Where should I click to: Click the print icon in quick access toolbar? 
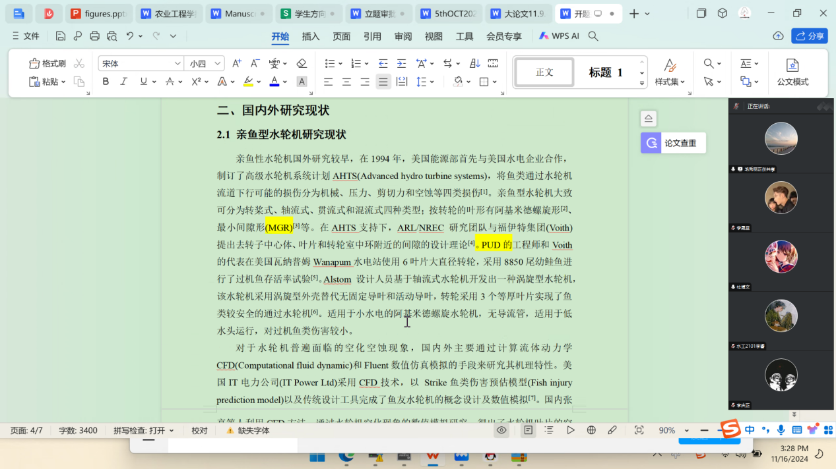(x=95, y=36)
